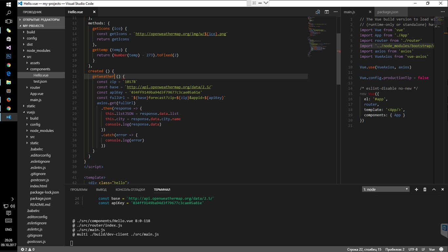Open Task View on the taskbar
448x252 pixels.
[9, 22]
